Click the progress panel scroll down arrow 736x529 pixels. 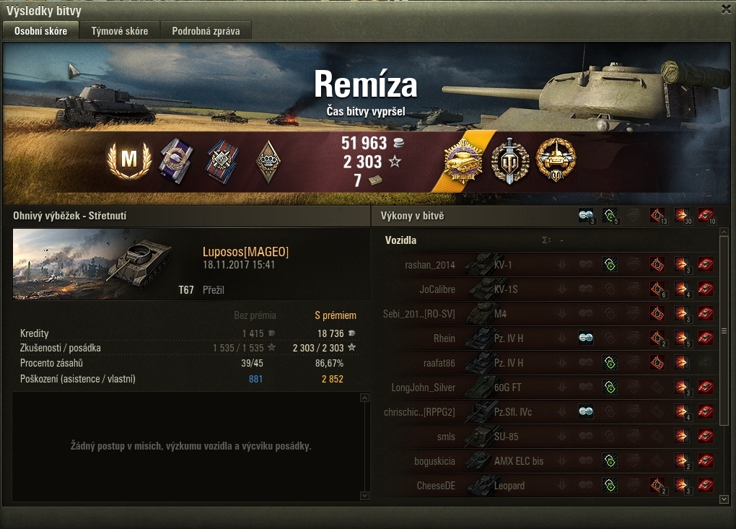364,496
